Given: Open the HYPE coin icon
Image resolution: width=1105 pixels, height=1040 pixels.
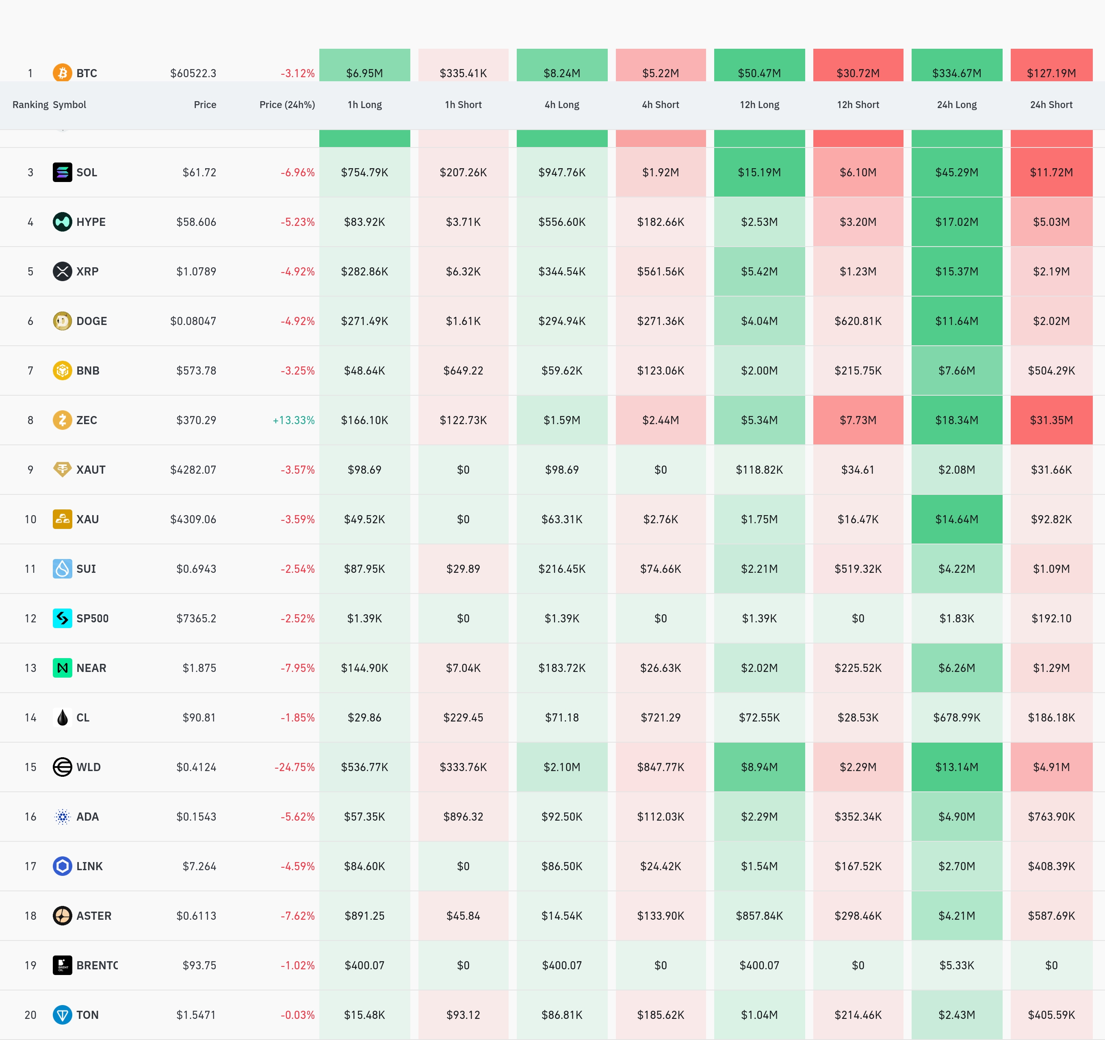Looking at the screenshot, I should pyautogui.click(x=62, y=222).
